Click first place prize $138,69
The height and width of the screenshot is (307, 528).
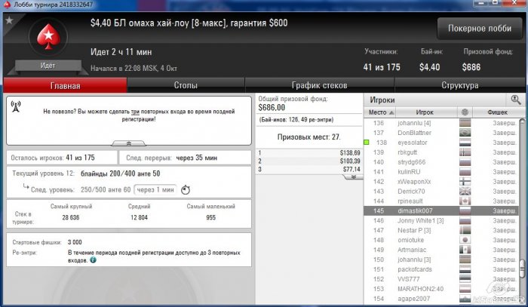[350, 153]
